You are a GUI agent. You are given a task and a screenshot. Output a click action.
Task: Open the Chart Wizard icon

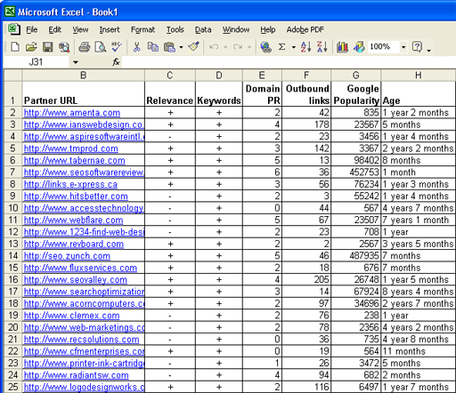pos(342,47)
